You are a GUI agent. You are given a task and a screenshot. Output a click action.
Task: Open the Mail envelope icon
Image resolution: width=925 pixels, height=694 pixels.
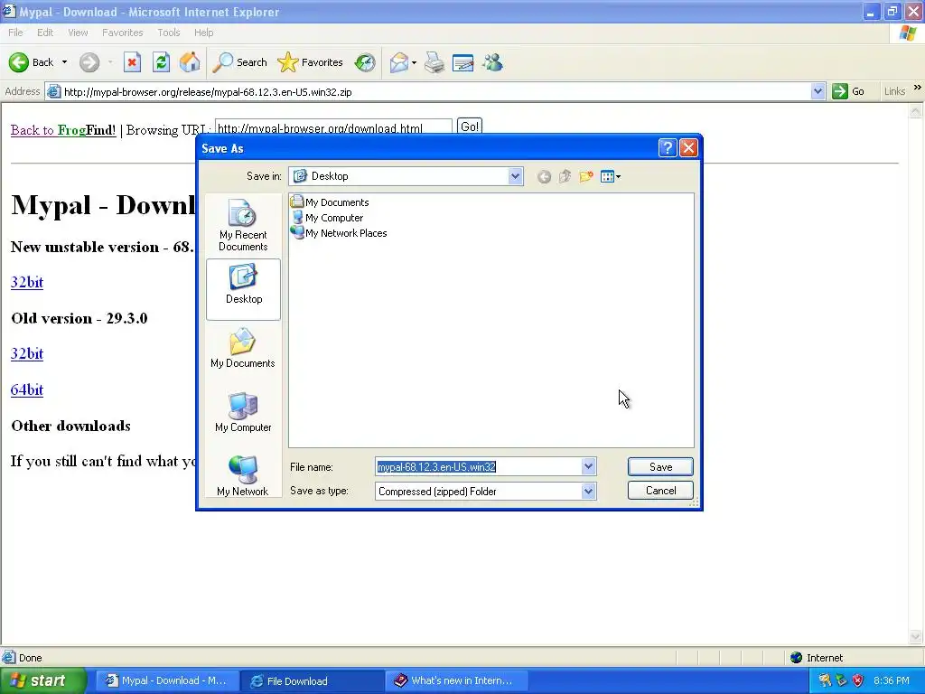click(399, 62)
